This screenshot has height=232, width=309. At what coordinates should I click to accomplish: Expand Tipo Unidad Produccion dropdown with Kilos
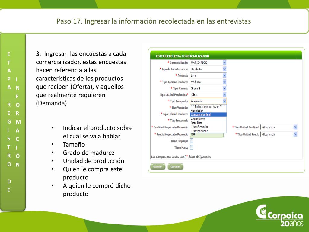click(208, 95)
